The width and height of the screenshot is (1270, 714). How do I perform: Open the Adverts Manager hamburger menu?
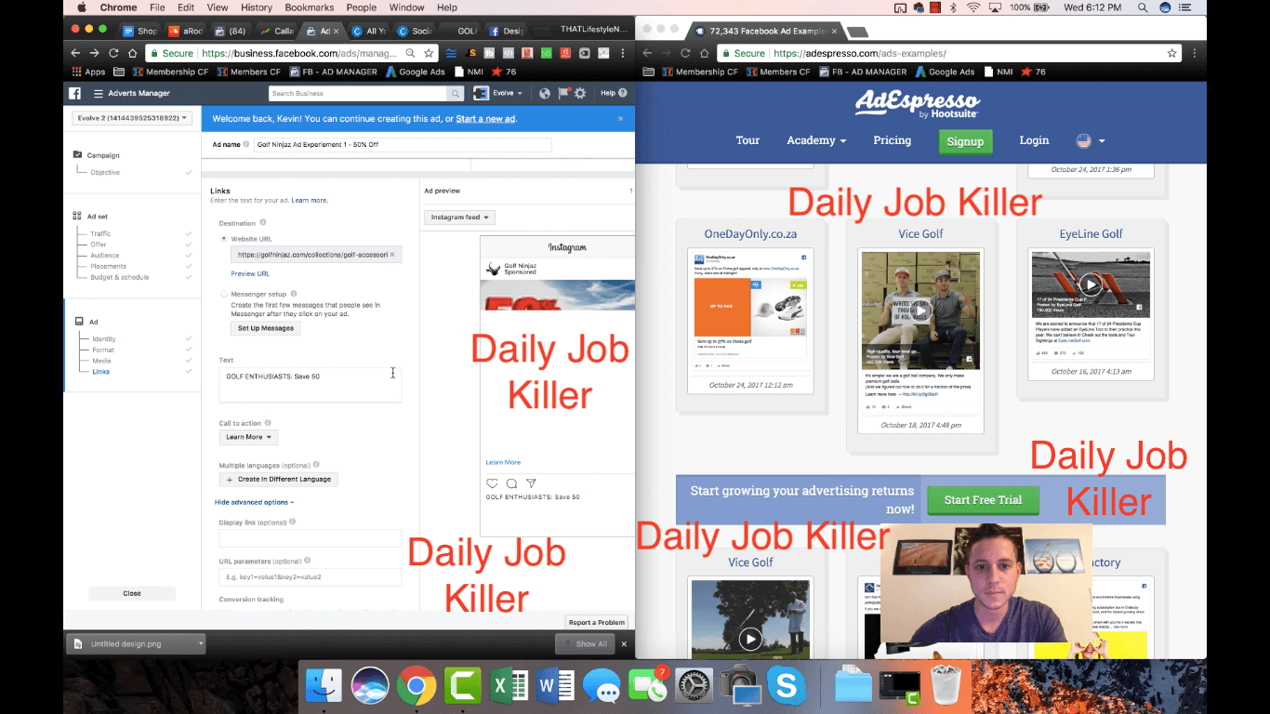[98, 93]
